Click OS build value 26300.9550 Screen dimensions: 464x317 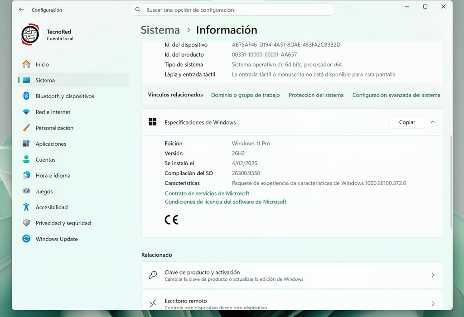pos(246,173)
